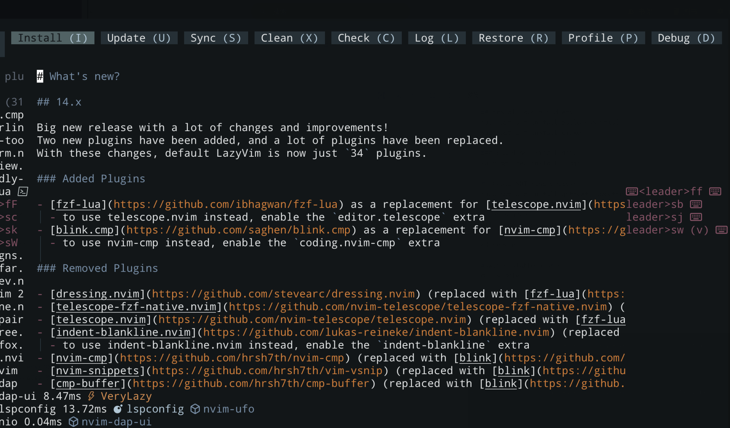This screenshot has width=730, height=428.
Task: Click keyboard icon beside leader>sb
Action: [x=696, y=204]
